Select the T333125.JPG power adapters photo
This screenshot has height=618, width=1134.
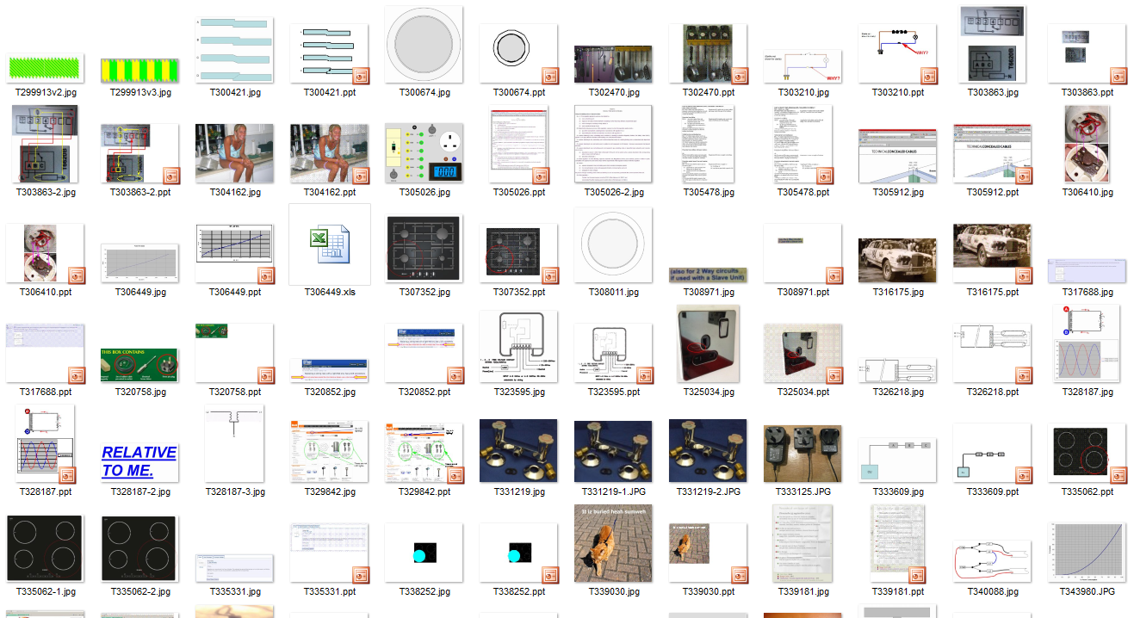[x=802, y=453]
